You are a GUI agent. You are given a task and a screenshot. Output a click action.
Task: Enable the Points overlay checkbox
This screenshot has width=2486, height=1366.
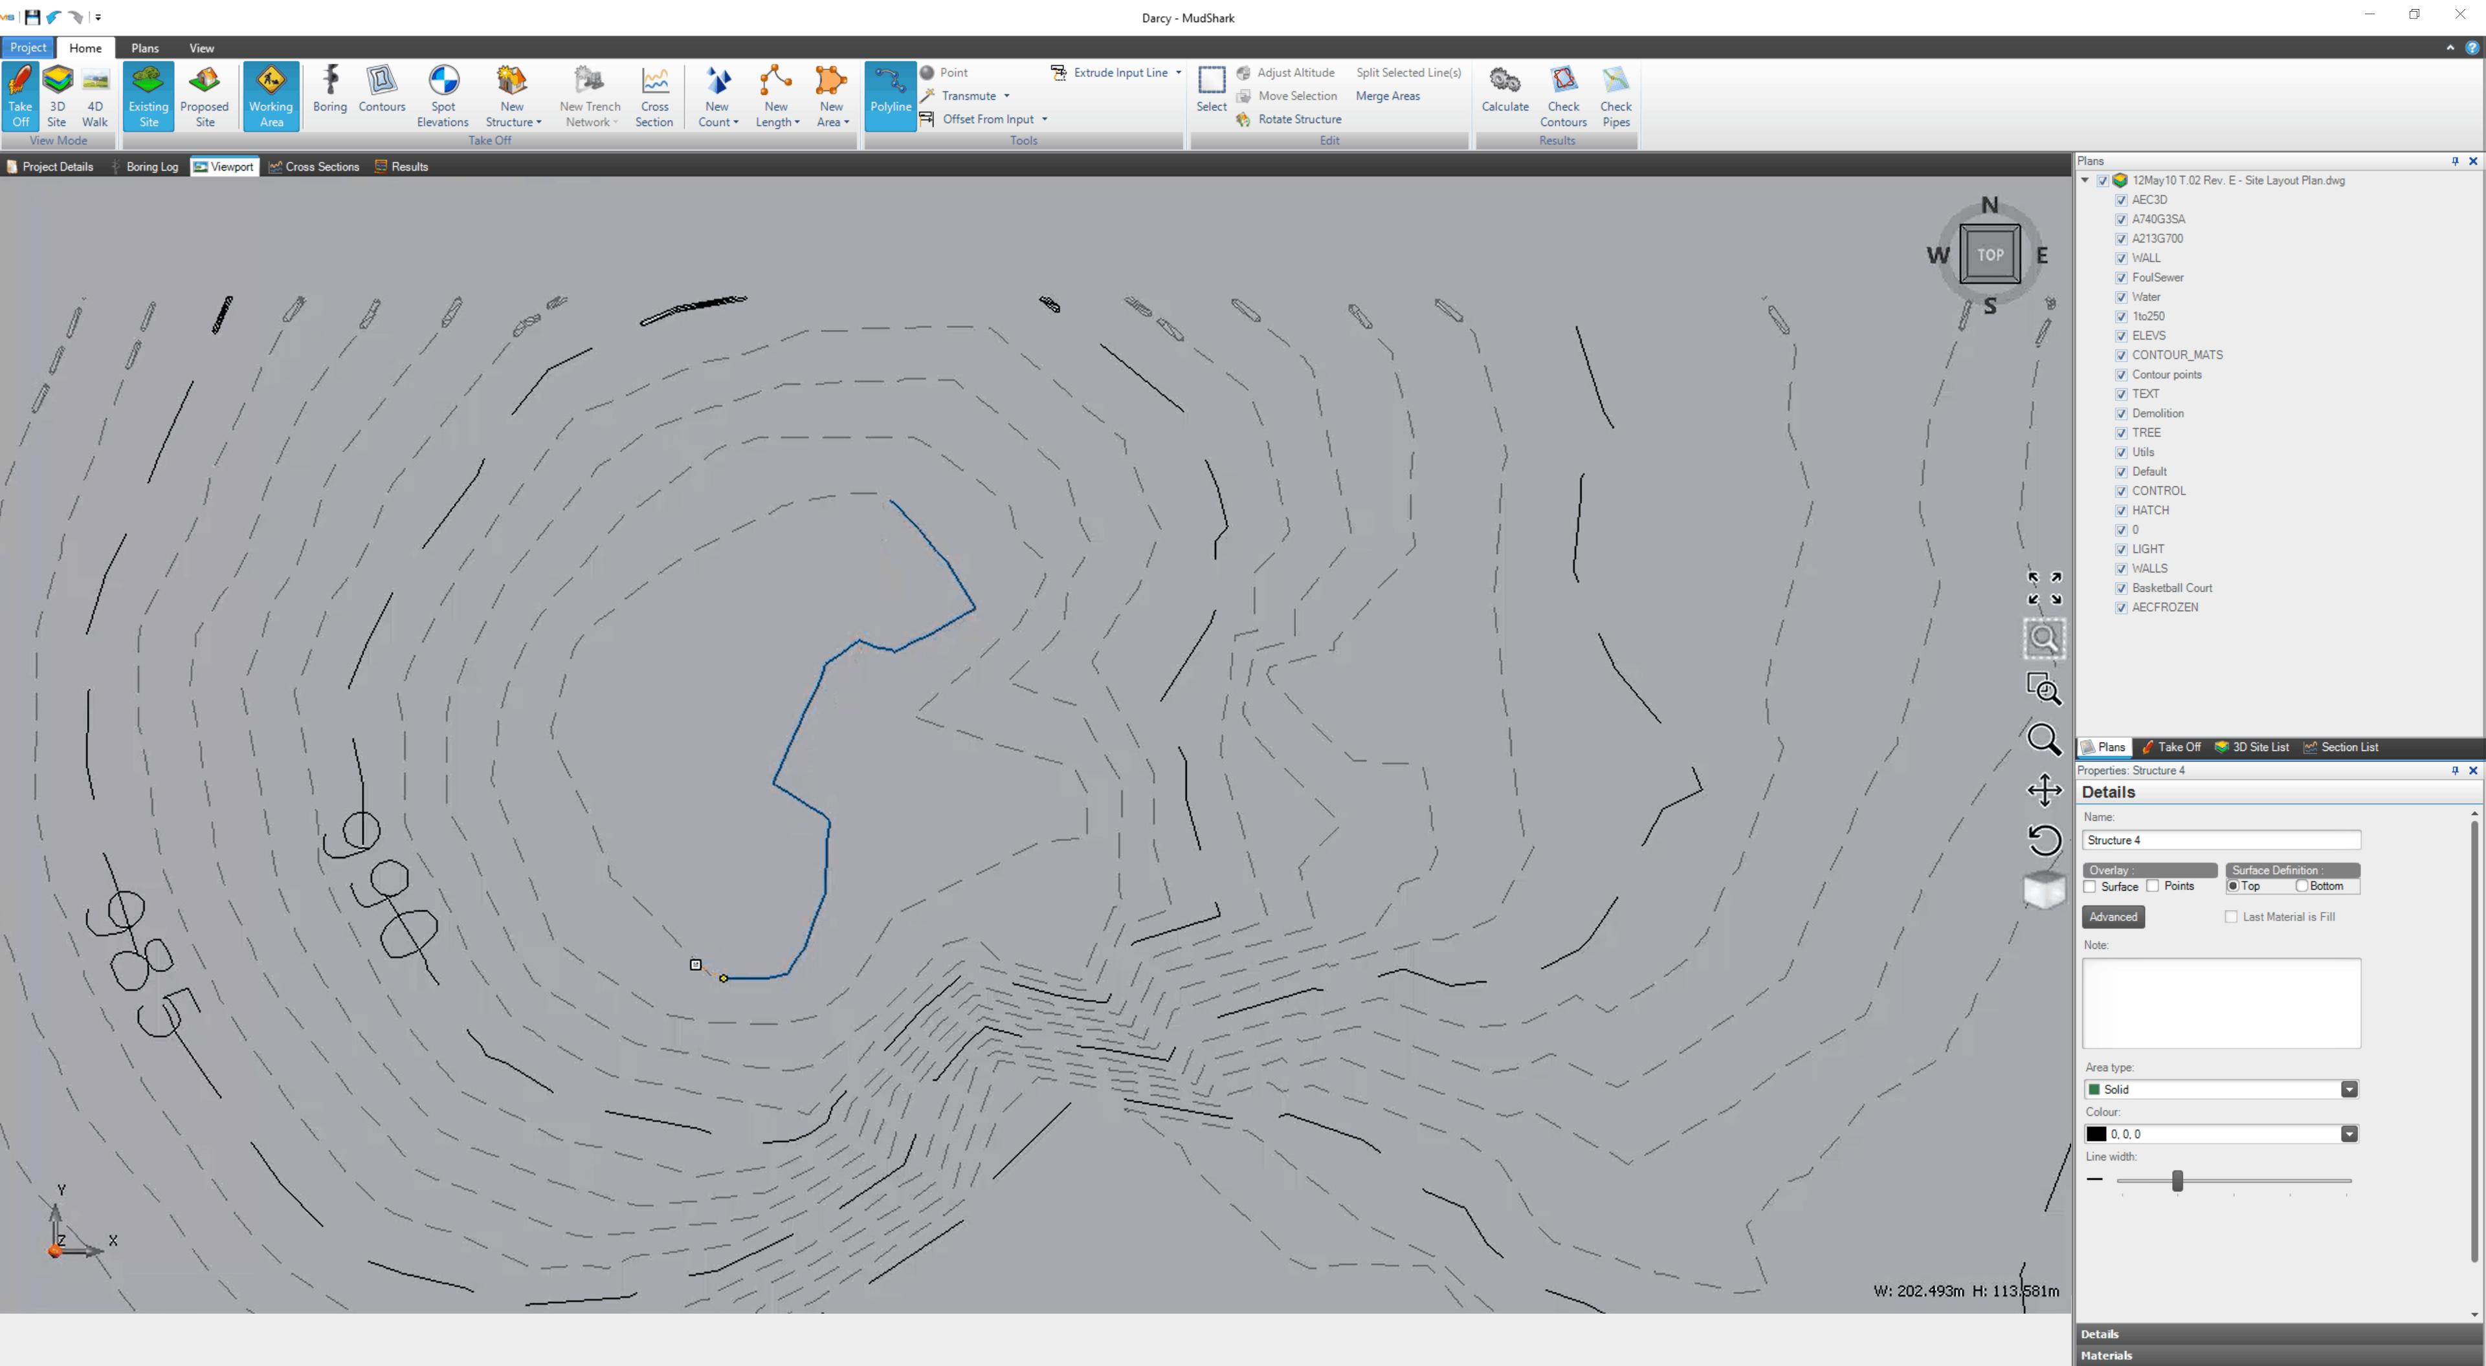pos(2153,887)
